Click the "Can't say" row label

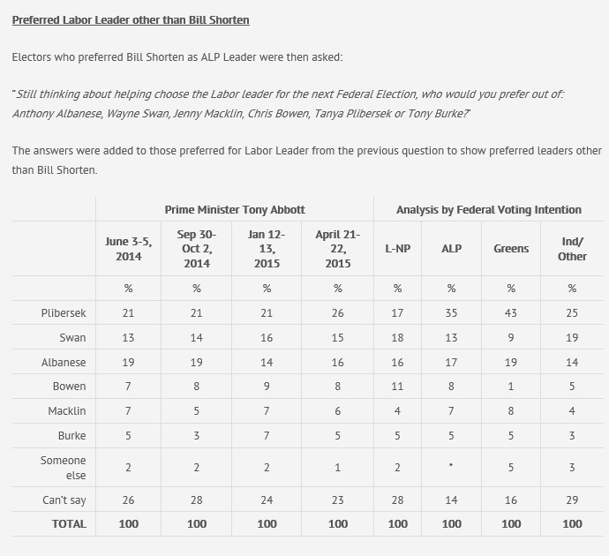click(x=64, y=500)
